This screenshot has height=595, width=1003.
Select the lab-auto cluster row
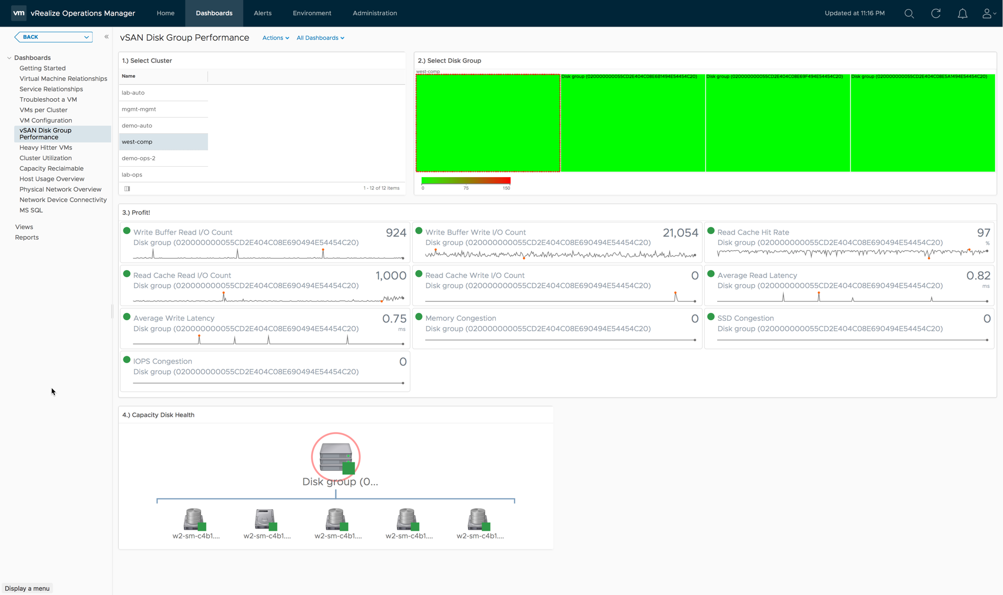tap(164, 92)
